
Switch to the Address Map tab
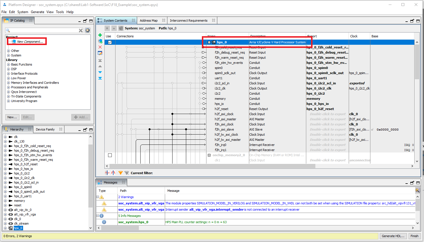pyautogui.click(x=149, y=21)
